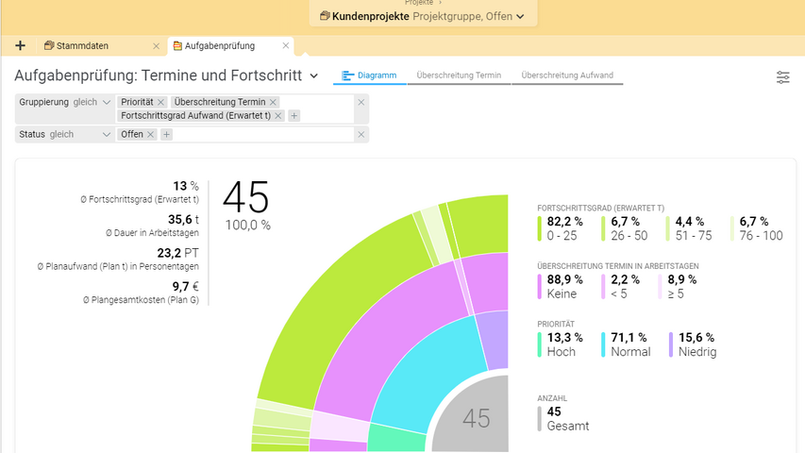The width and height of the screenshot is (805, 453).
Task: Open the Status operator dropdown
Action: pos(106,135)
